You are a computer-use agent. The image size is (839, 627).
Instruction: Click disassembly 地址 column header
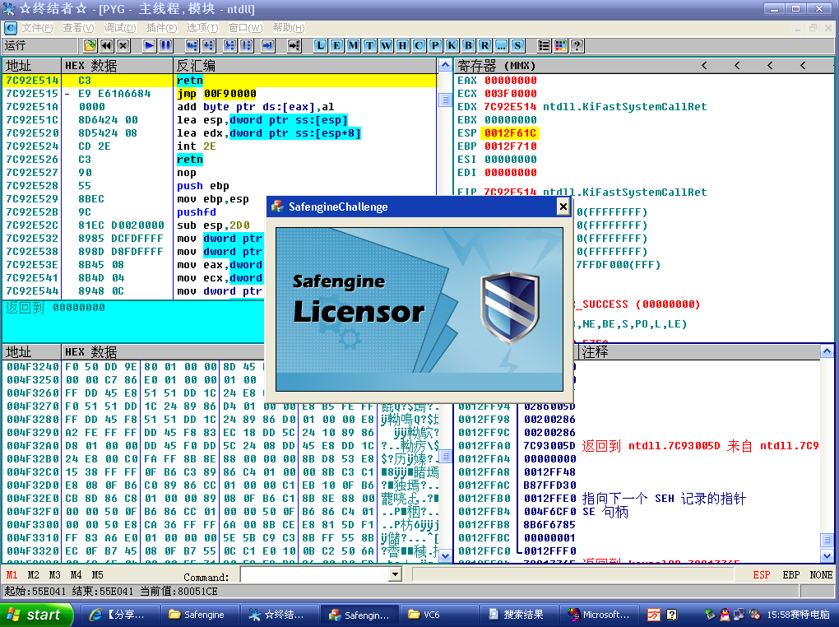[31, 65]
